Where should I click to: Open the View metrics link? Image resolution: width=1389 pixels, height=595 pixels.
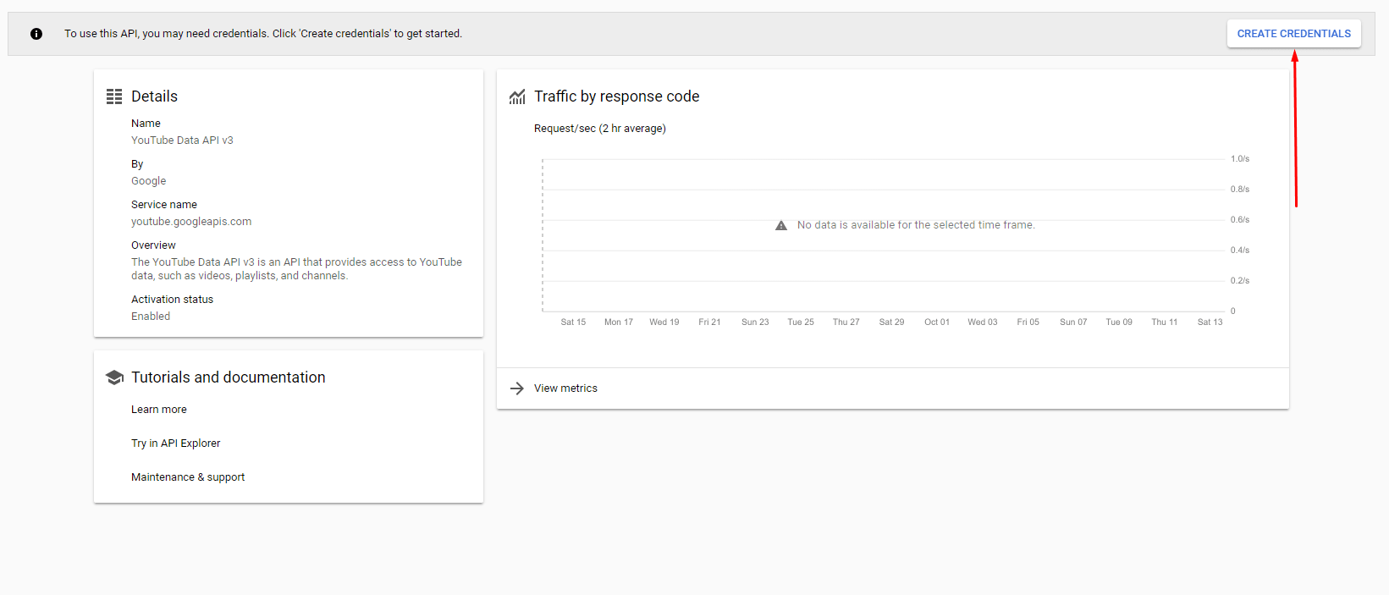tap(565, 388)
